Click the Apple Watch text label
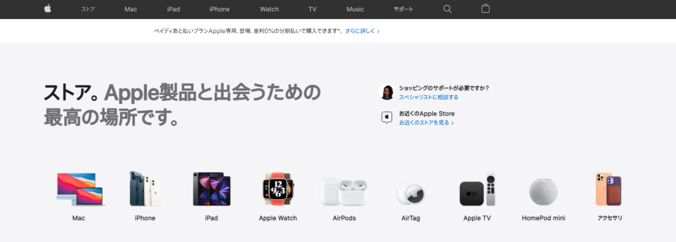The width and height of the screenshot is (676, 242). pyautogui.click(x=278, y=218)
